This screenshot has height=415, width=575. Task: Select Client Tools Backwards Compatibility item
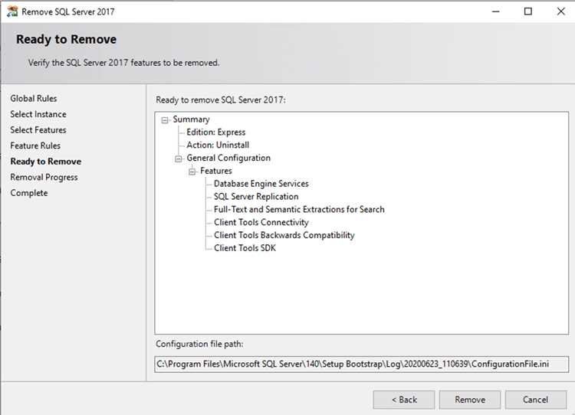[284, 235]
